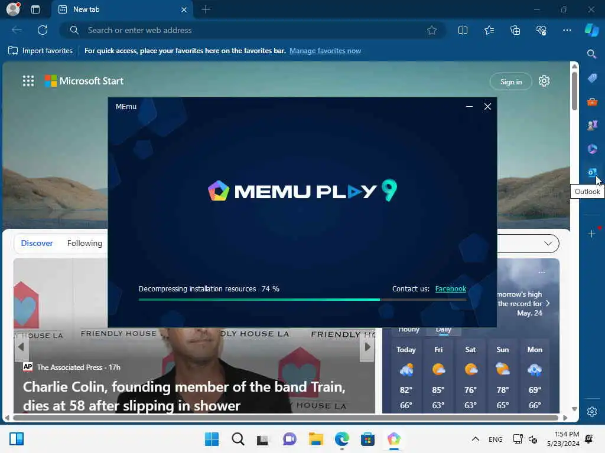This screenshot has height=453, width=605.
Task: Click the page horizontal scrollbar
Action: coord(285,418)
